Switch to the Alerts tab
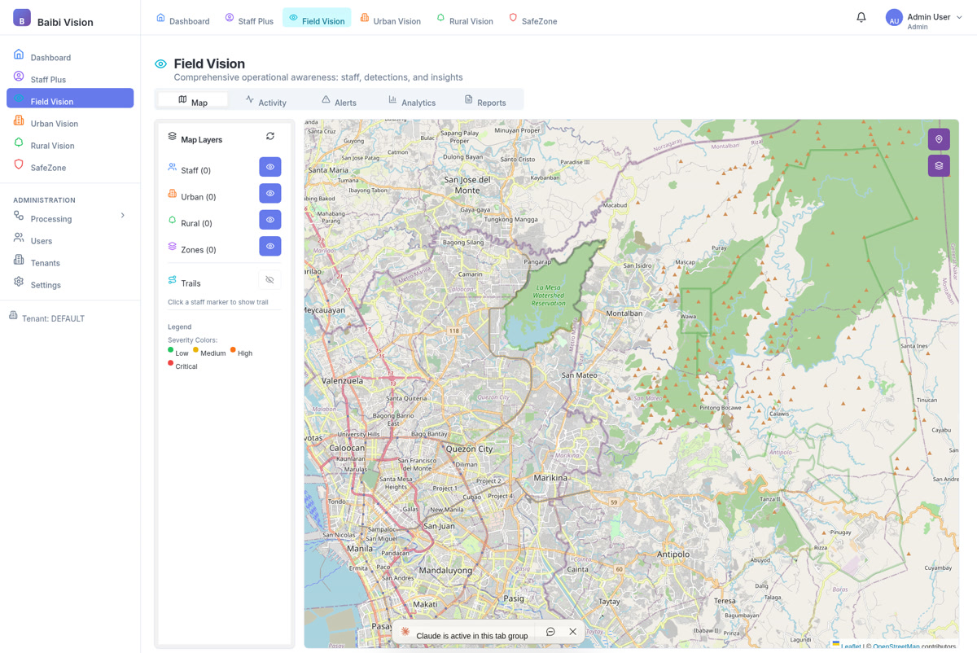Image resolution: width=977 pixels, height=653 pixels. 339,102
